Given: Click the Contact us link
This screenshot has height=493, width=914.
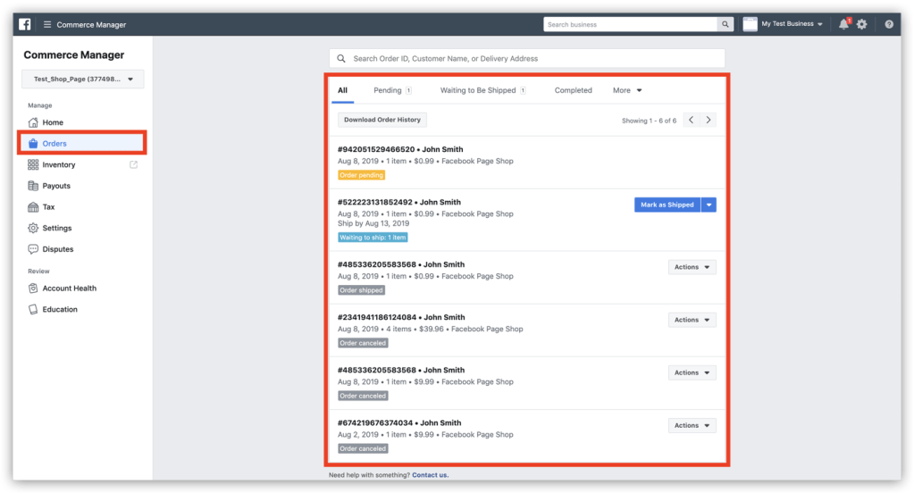Looking at the screenshot, I should [x=430, y=475].
